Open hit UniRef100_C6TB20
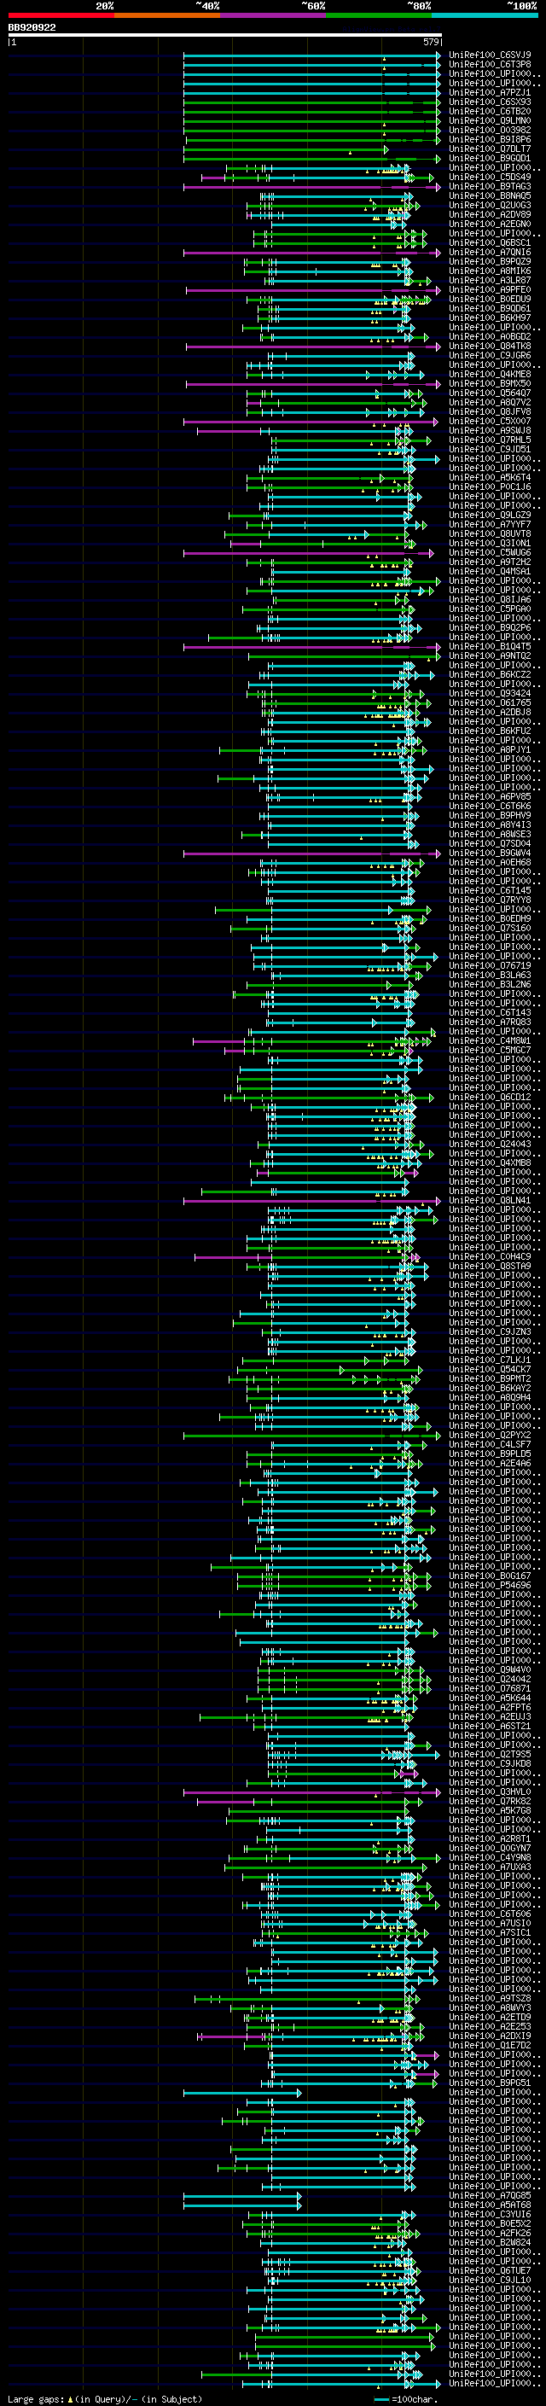This screenshot has height=2406, width=546. [490, 111]
